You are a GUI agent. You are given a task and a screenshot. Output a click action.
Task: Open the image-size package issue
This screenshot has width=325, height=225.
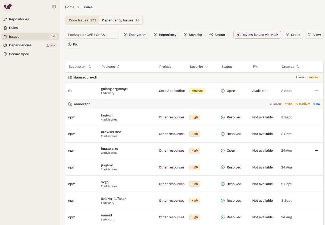coord(109,149)
